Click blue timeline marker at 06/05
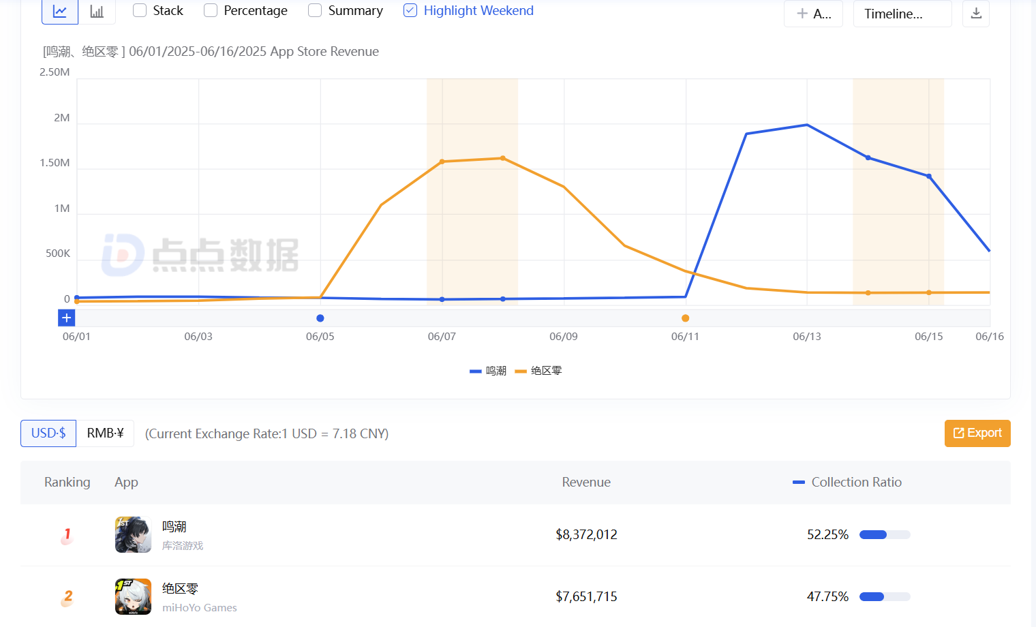Screen dimensions: 1036x627 [320, 318]
